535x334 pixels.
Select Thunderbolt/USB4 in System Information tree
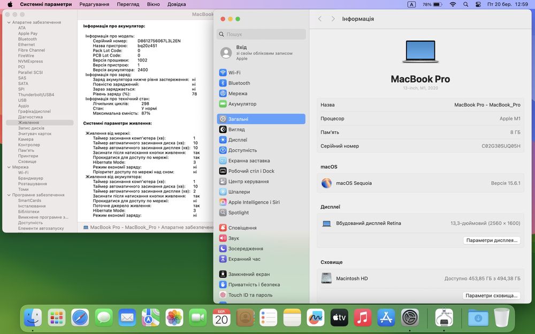pos(36,95)
